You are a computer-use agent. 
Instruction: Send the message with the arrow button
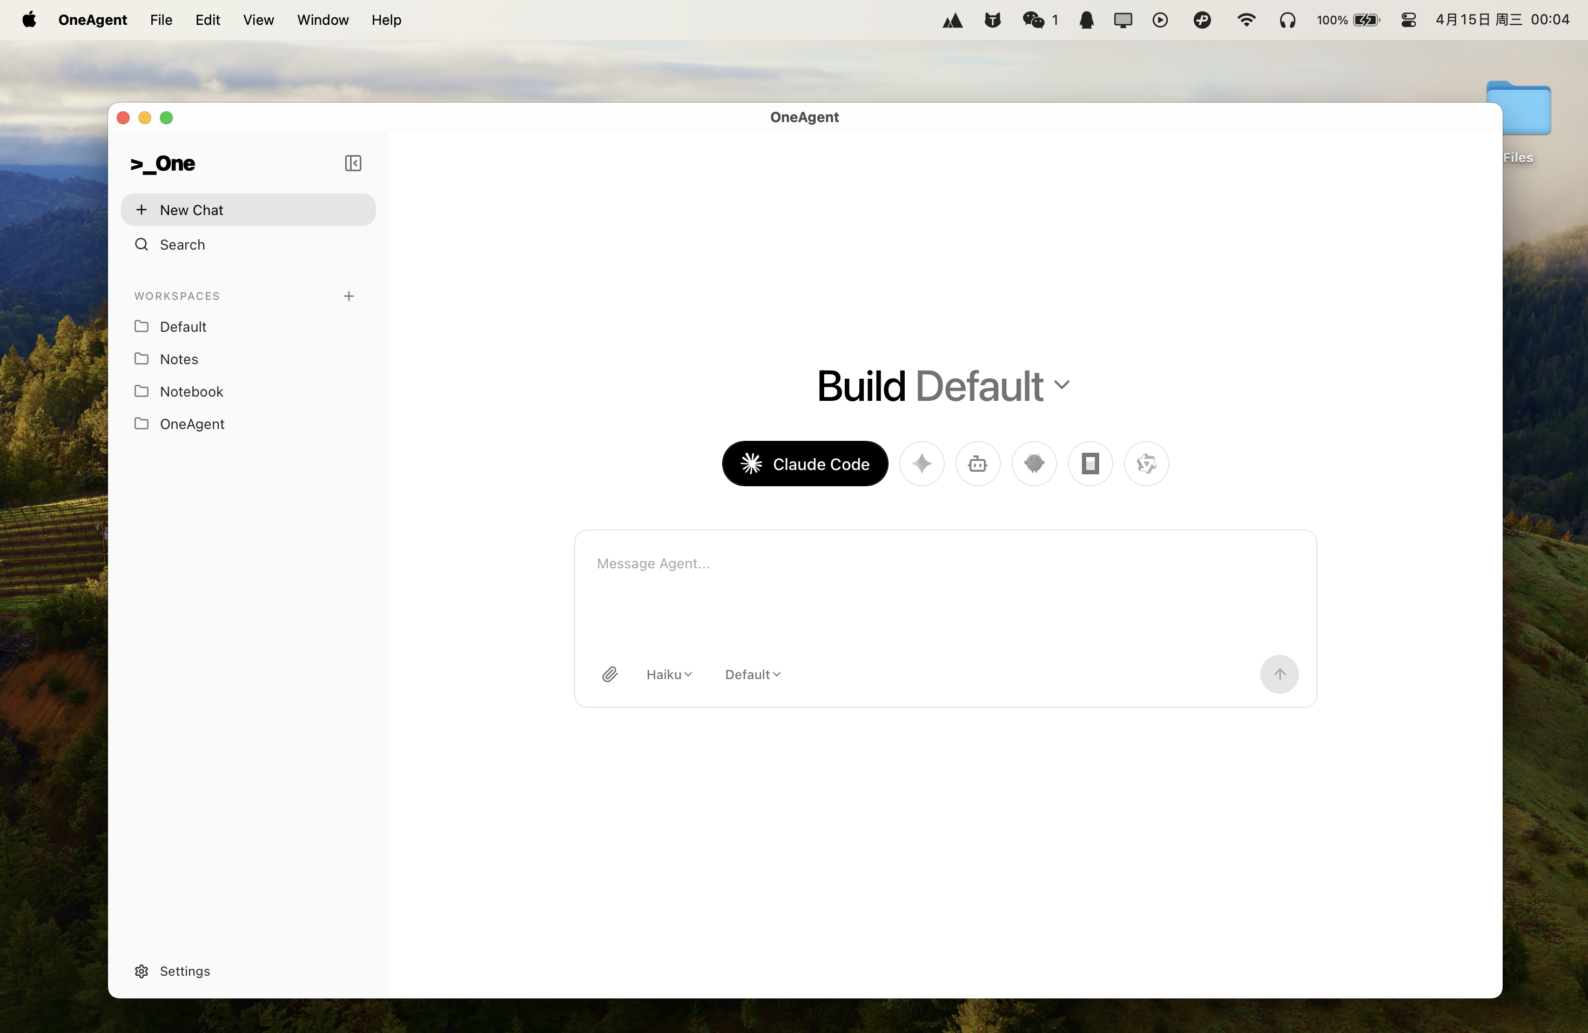1279,675
